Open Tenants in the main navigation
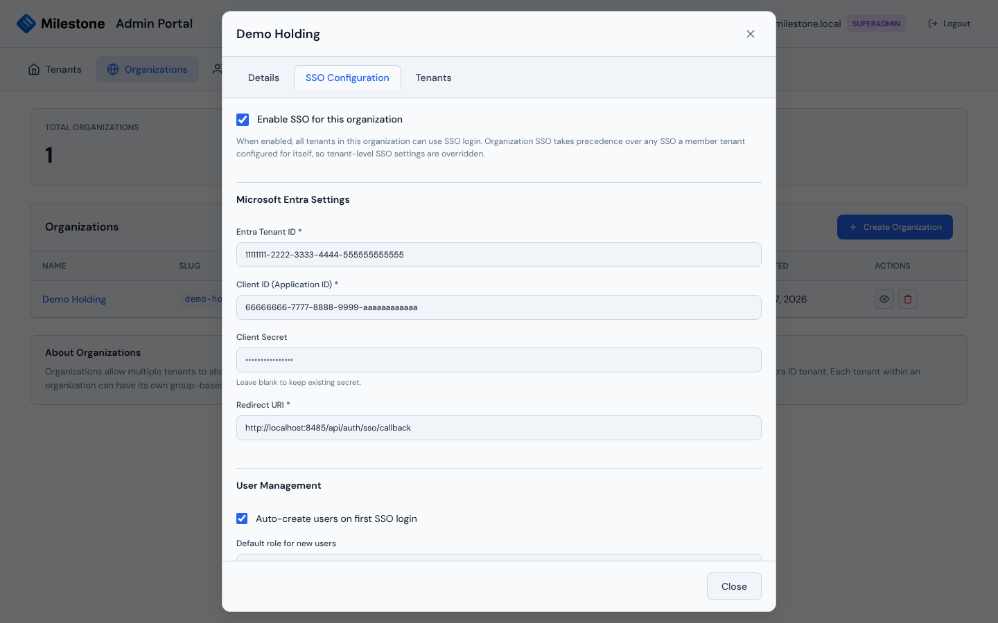 (x=55, y=69)
